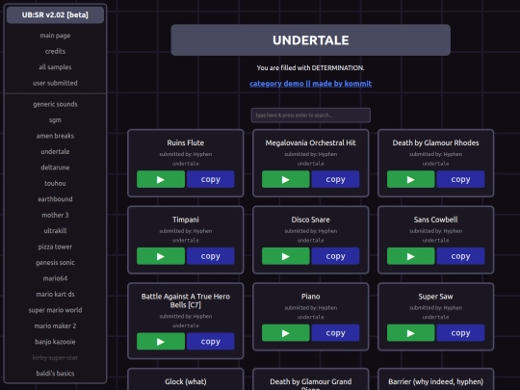The image size is (520, 390).
Task: Copy the Megalovania Orchestral Hit sample
Action: coord(335,179)
